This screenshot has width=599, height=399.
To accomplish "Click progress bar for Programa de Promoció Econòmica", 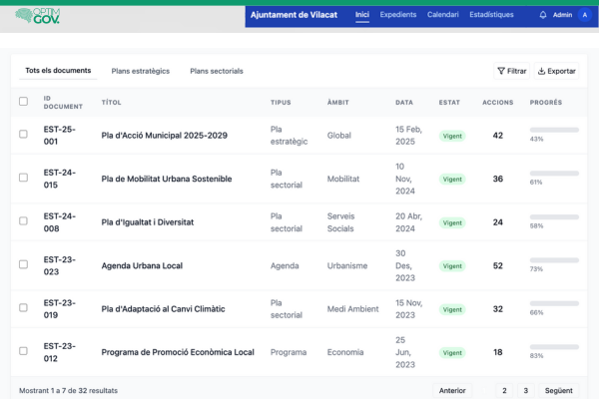I will click(554, 346).
